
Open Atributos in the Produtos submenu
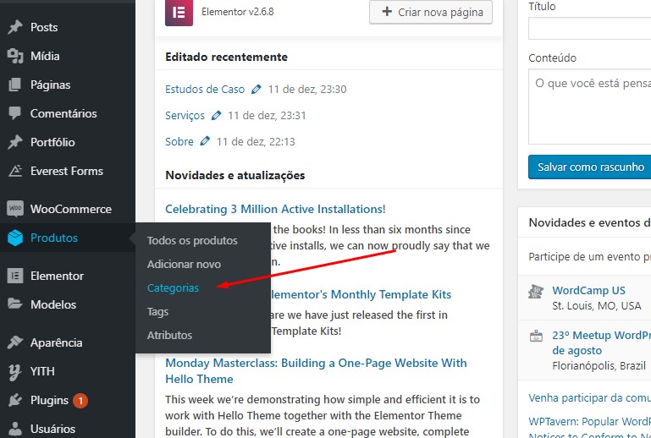click(x=169, y=335)
